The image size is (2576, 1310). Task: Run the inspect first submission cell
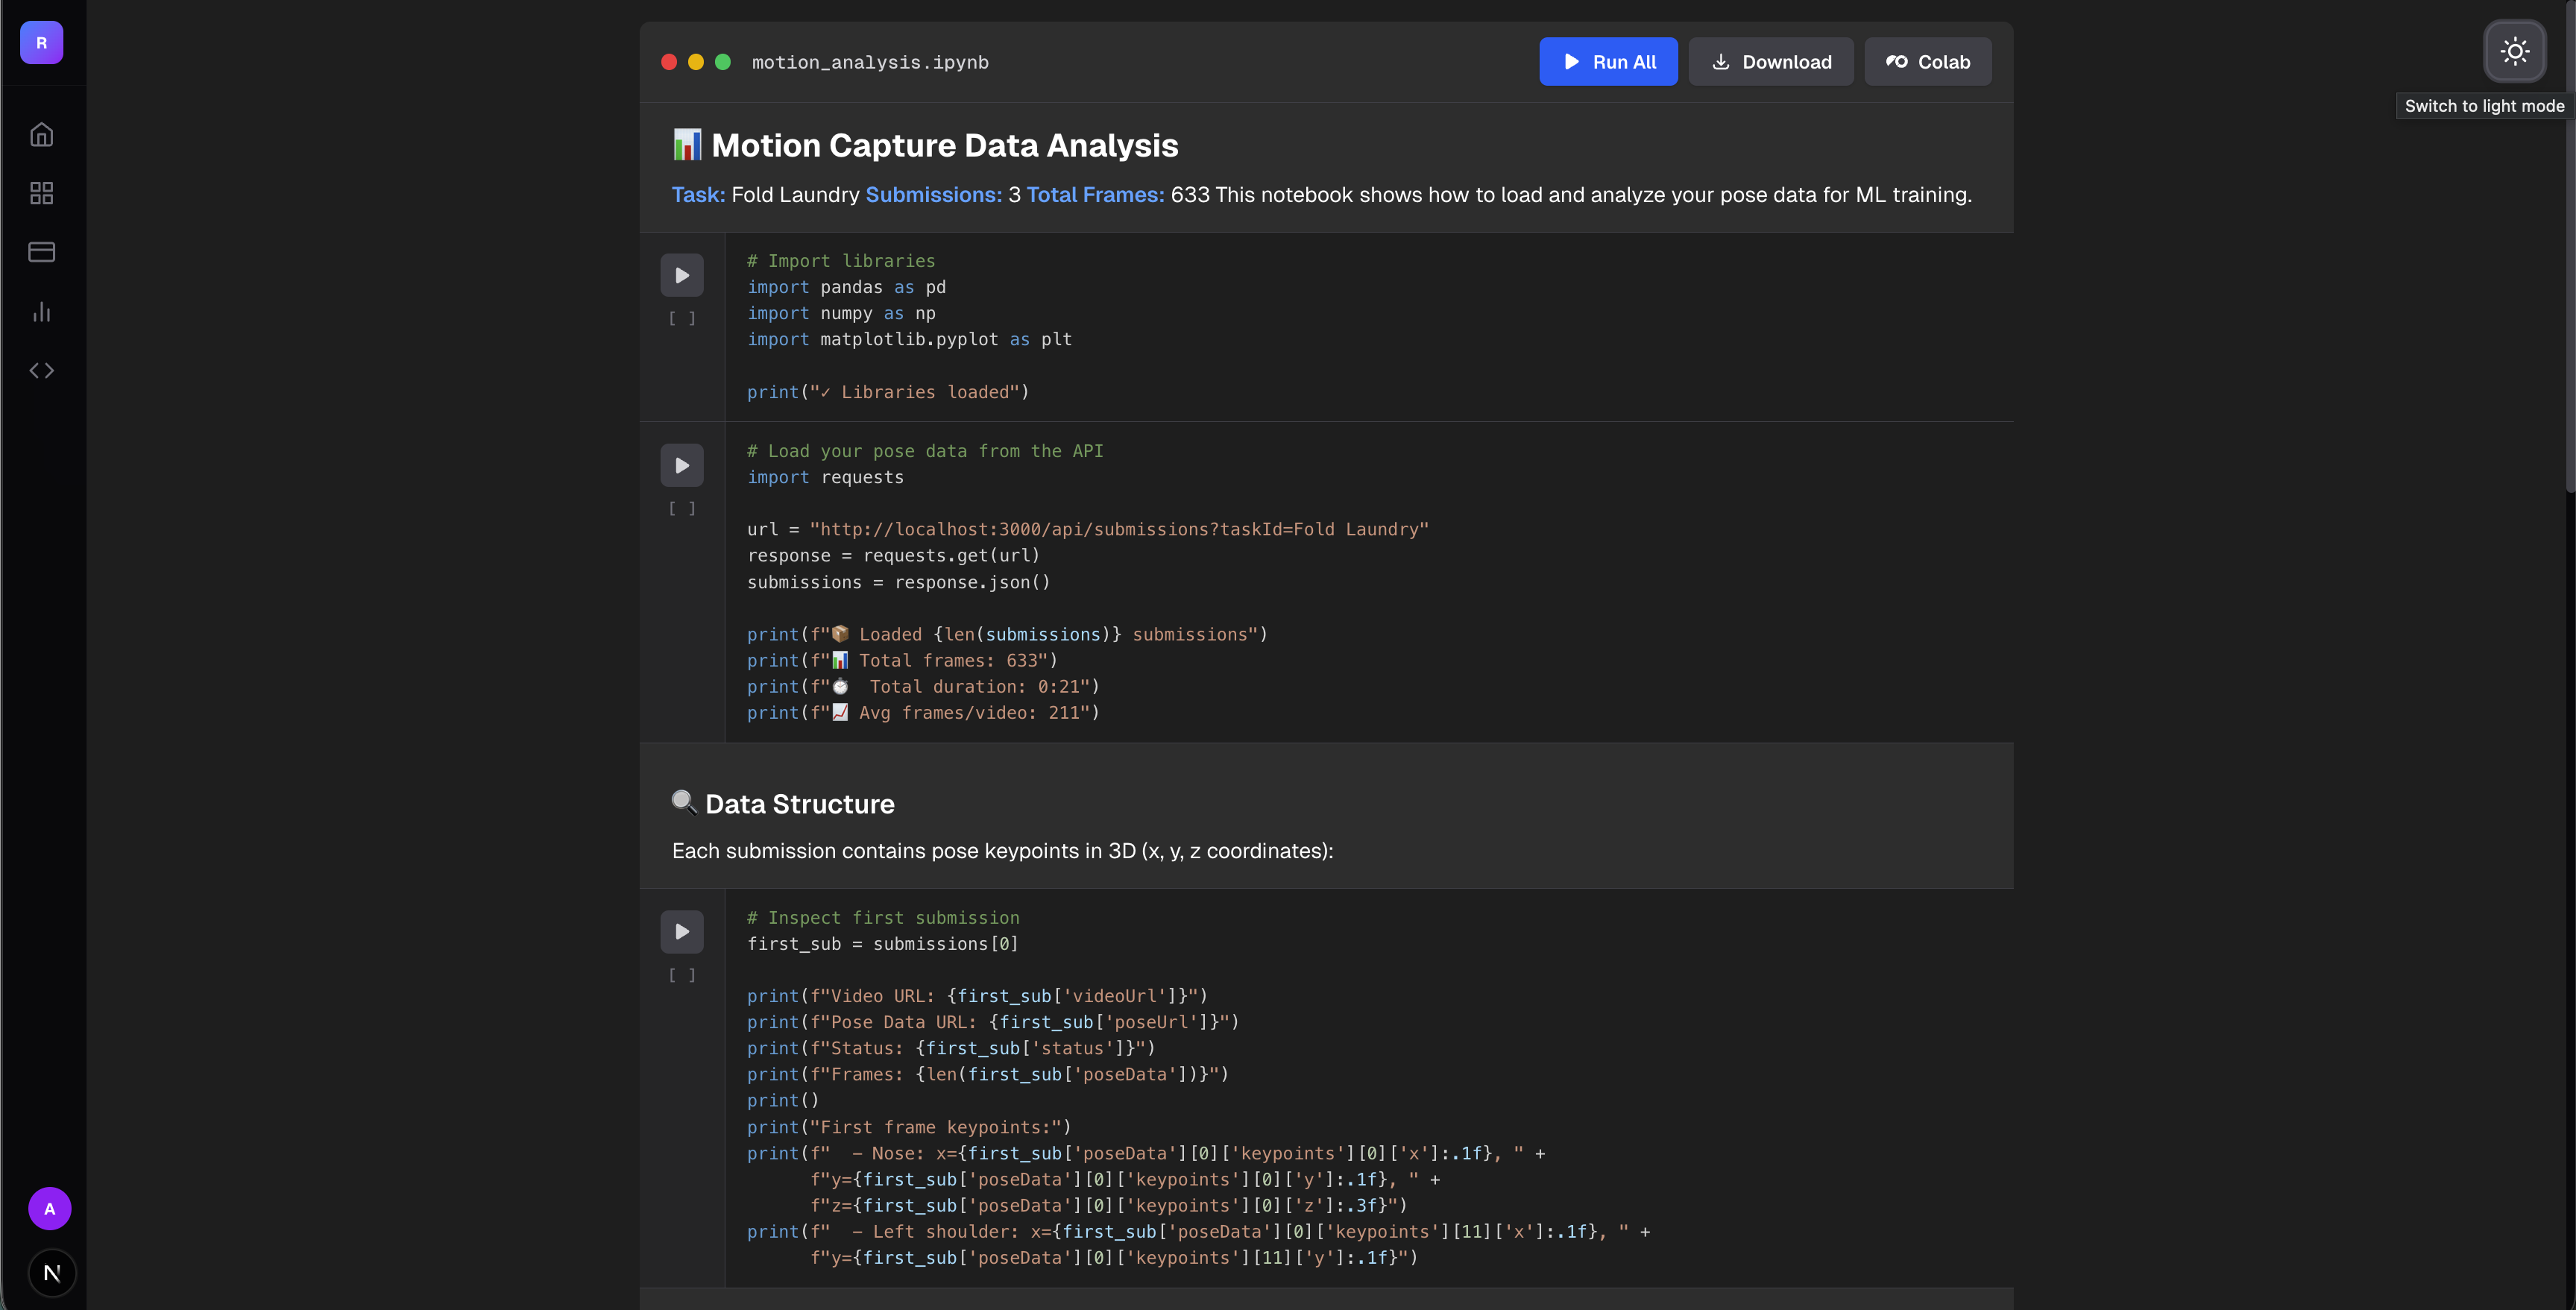coord(682,931)
